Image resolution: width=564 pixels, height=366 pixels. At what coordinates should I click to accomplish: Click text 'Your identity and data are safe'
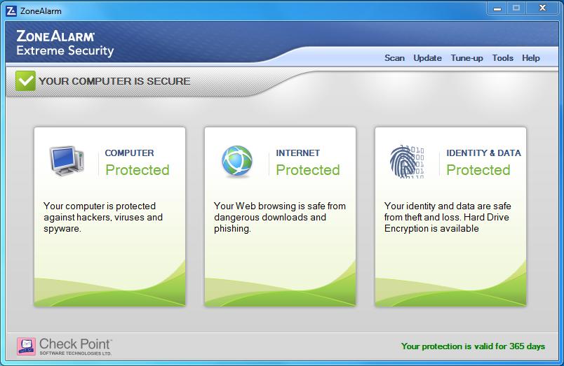click(x=448, y=206)
